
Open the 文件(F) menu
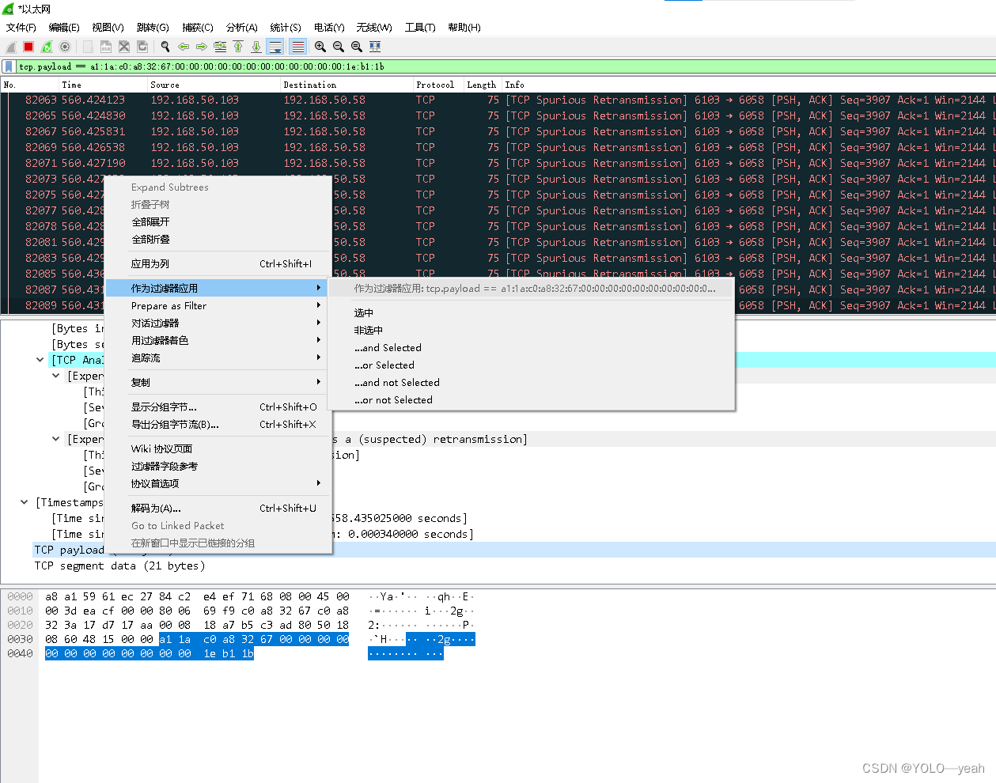tap(21, 27)
